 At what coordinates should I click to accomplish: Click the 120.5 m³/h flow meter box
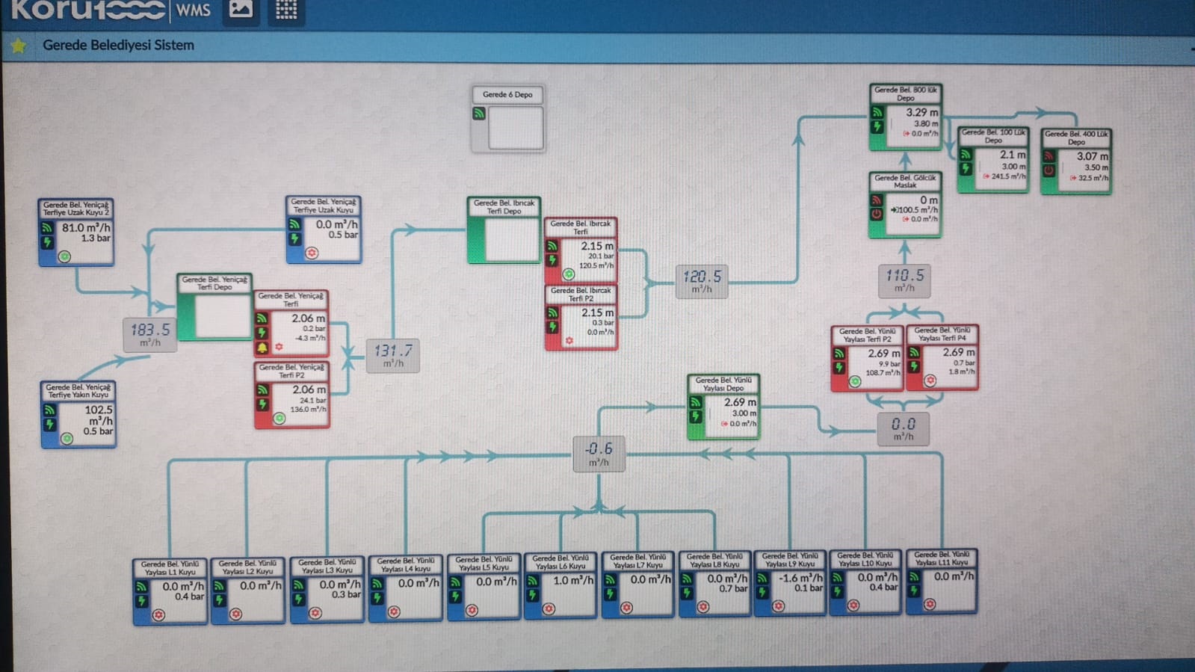click(702, 282)
